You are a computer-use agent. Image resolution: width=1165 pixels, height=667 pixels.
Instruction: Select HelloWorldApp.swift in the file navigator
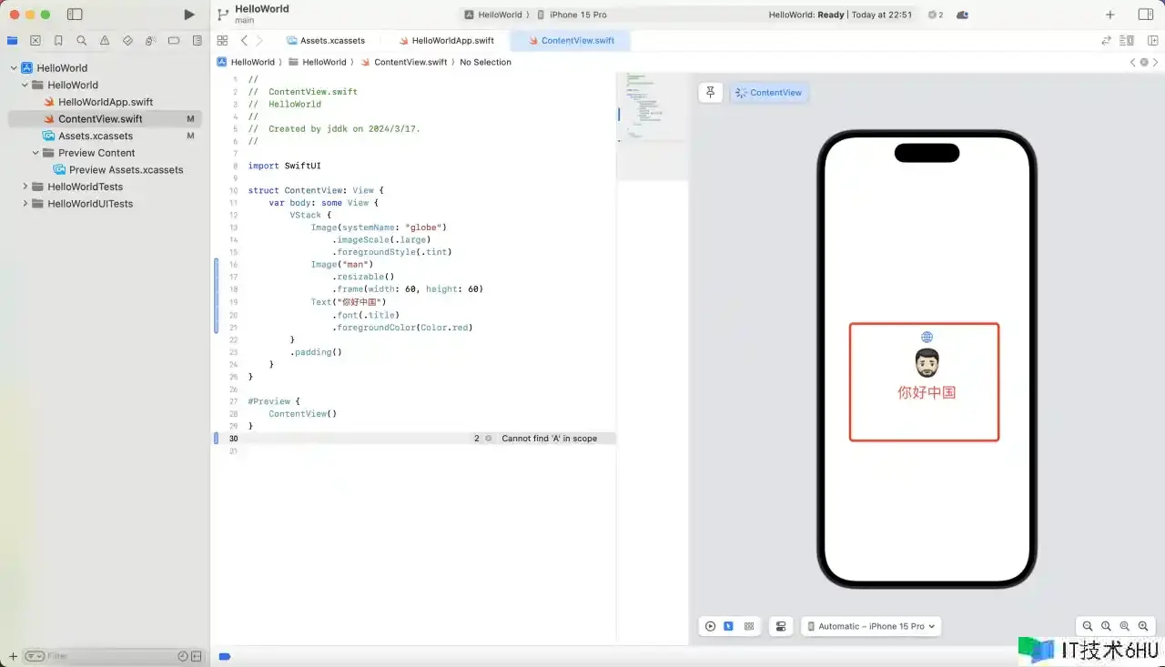(106, 102)
